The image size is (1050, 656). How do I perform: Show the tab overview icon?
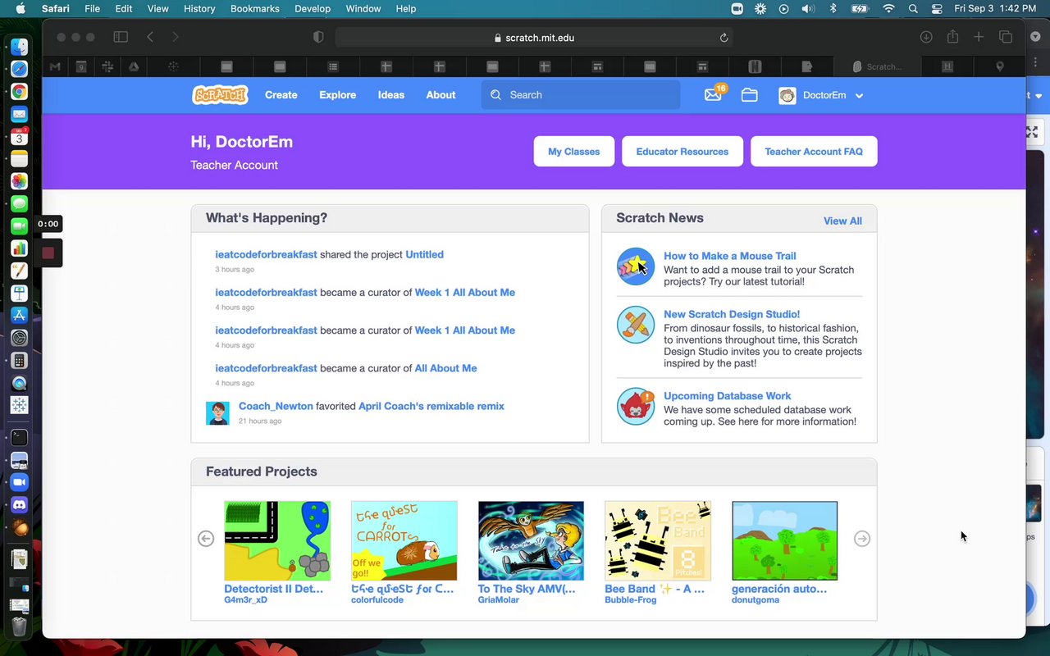(x=1005, y=37)
